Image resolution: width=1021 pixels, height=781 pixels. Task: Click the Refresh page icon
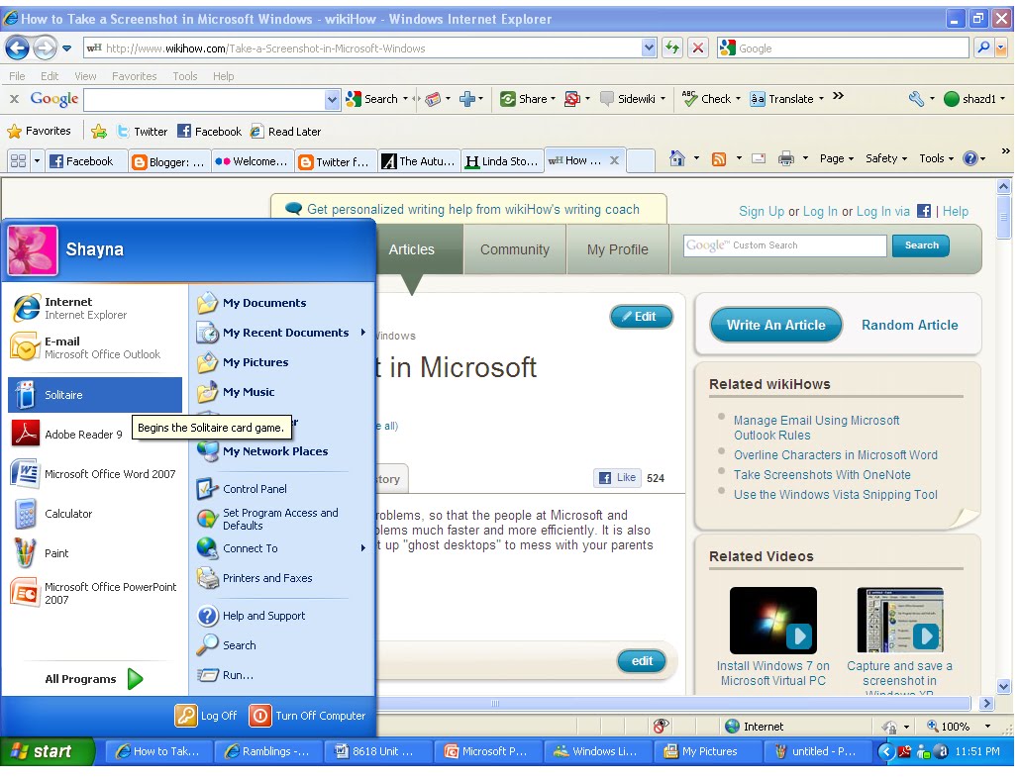click(x=672, y=48)
